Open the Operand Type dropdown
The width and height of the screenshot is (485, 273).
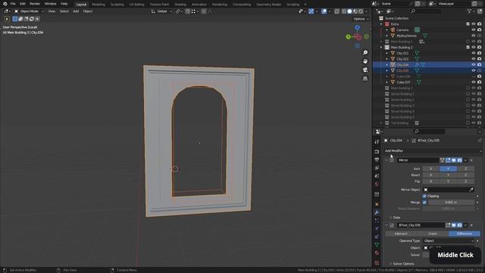(x=449, y=241)
